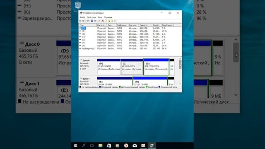This screenshot has height=149, width=265.
Task: Click the disk pane vertical scrollbar thumb
Action: (180, 64)
